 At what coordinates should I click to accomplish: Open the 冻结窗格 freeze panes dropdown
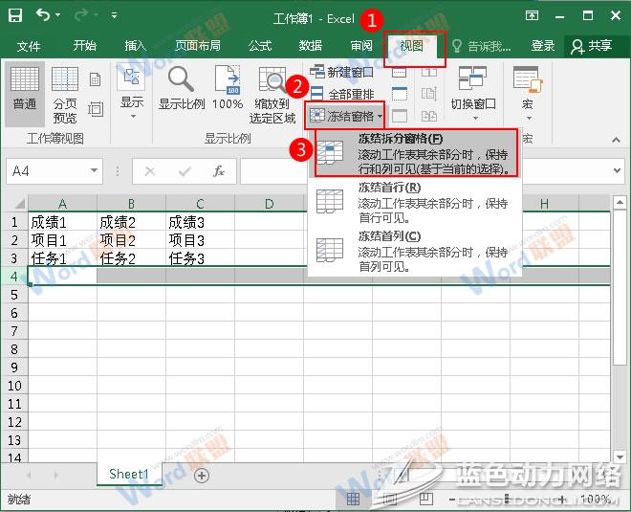click(345, 116)
